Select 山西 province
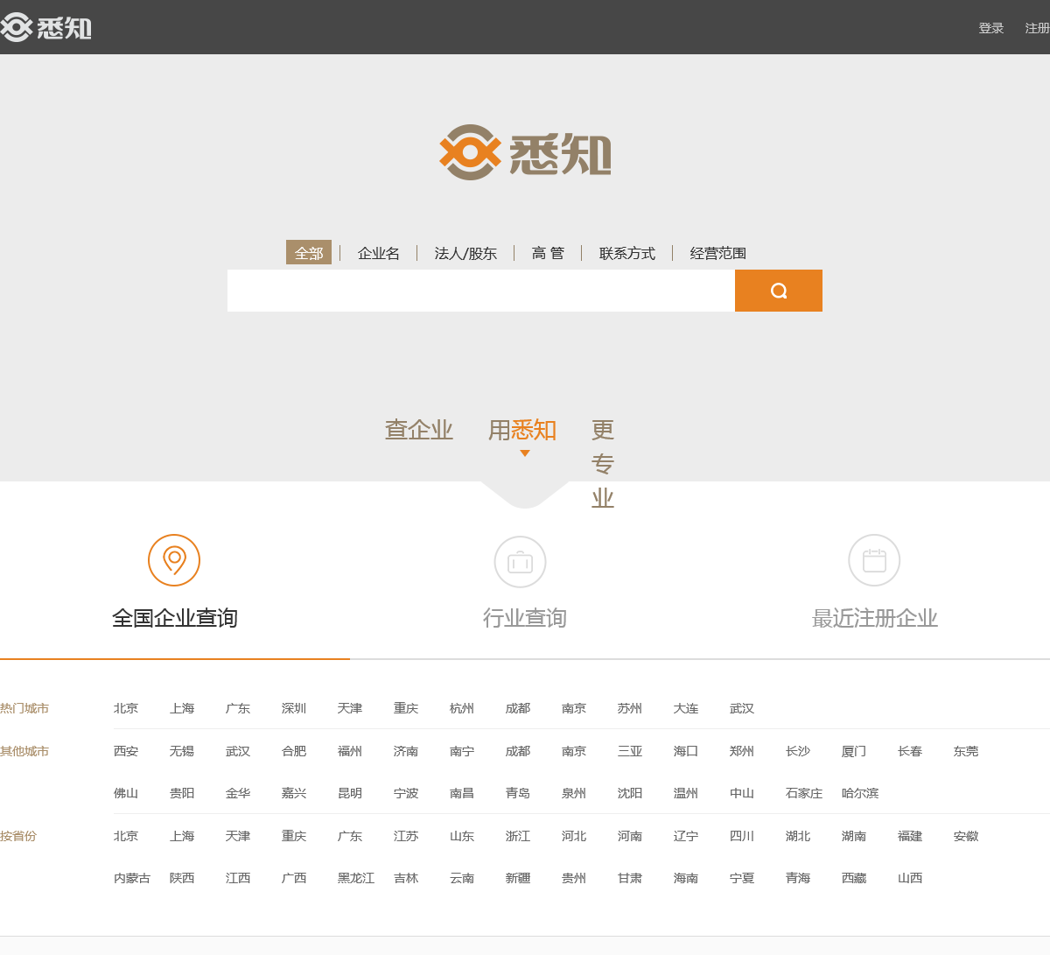 (910, 878)
